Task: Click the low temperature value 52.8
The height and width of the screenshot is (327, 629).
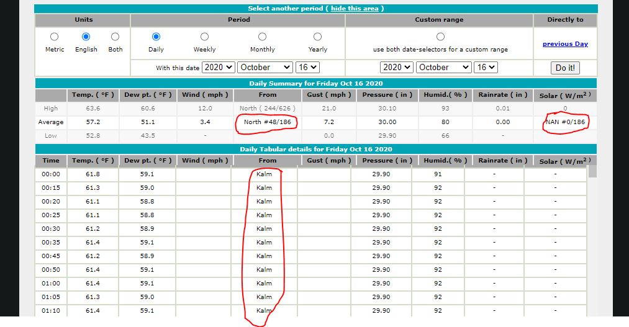Action: 93,135
